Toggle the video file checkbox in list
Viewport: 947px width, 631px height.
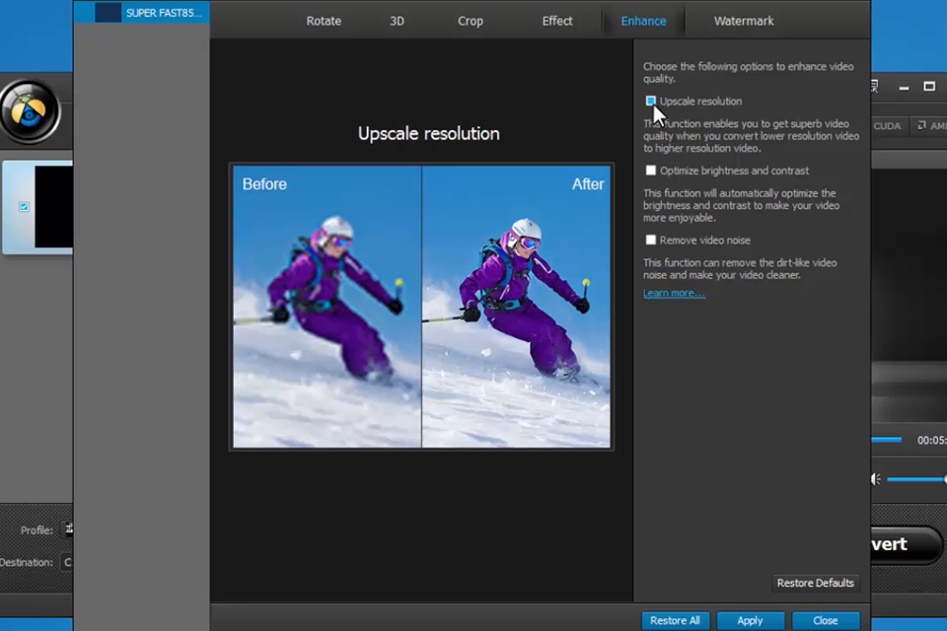(x=24, y=207)
